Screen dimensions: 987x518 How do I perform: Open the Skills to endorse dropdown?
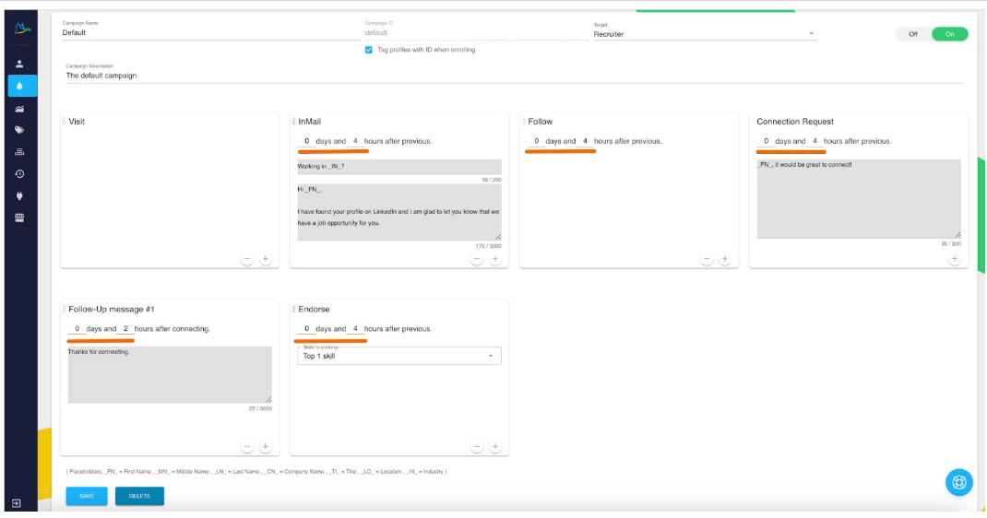399,356
